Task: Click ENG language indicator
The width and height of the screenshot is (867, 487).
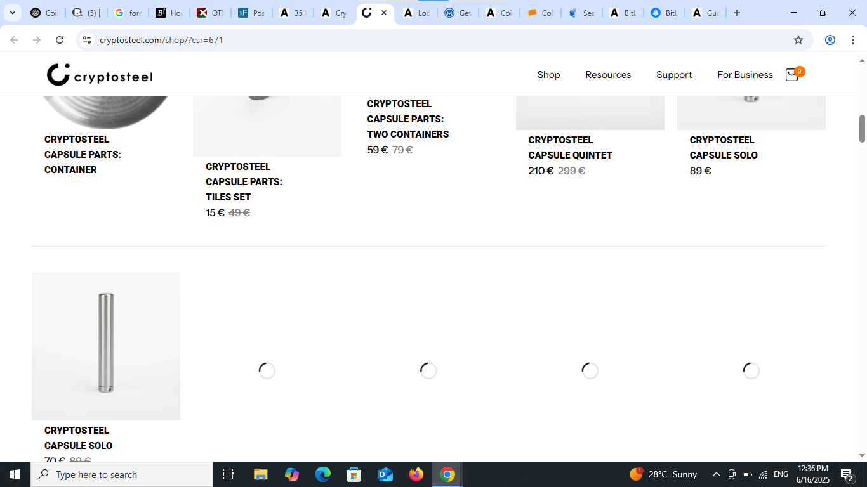Action: pos(781,474)
